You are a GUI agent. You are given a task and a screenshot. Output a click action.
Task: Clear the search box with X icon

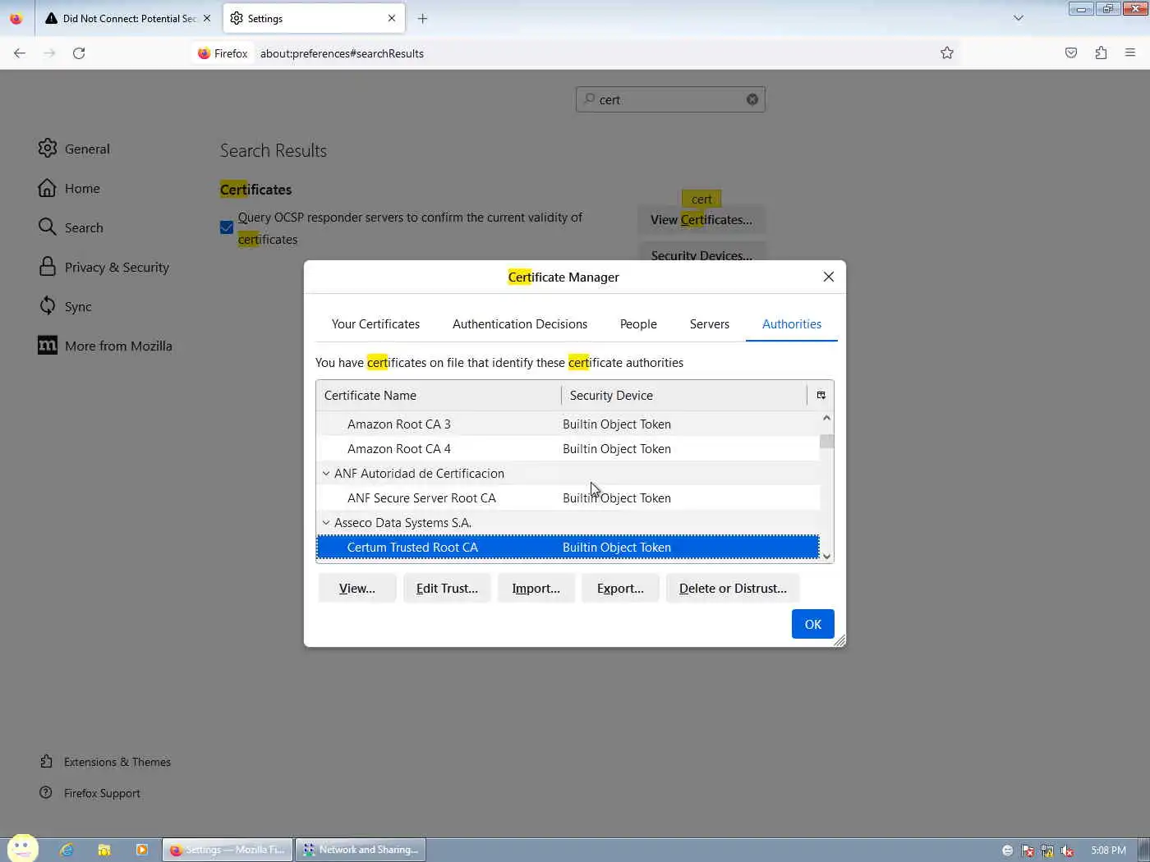pyautogui.click(x=752, y=99)
